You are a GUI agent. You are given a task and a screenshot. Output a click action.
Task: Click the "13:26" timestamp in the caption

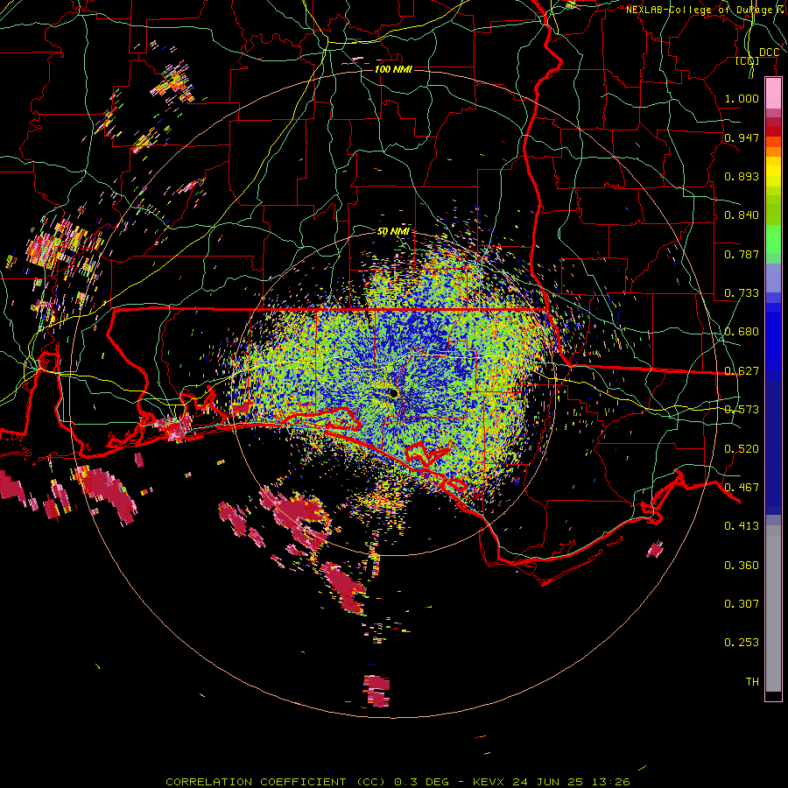[610, 782]
